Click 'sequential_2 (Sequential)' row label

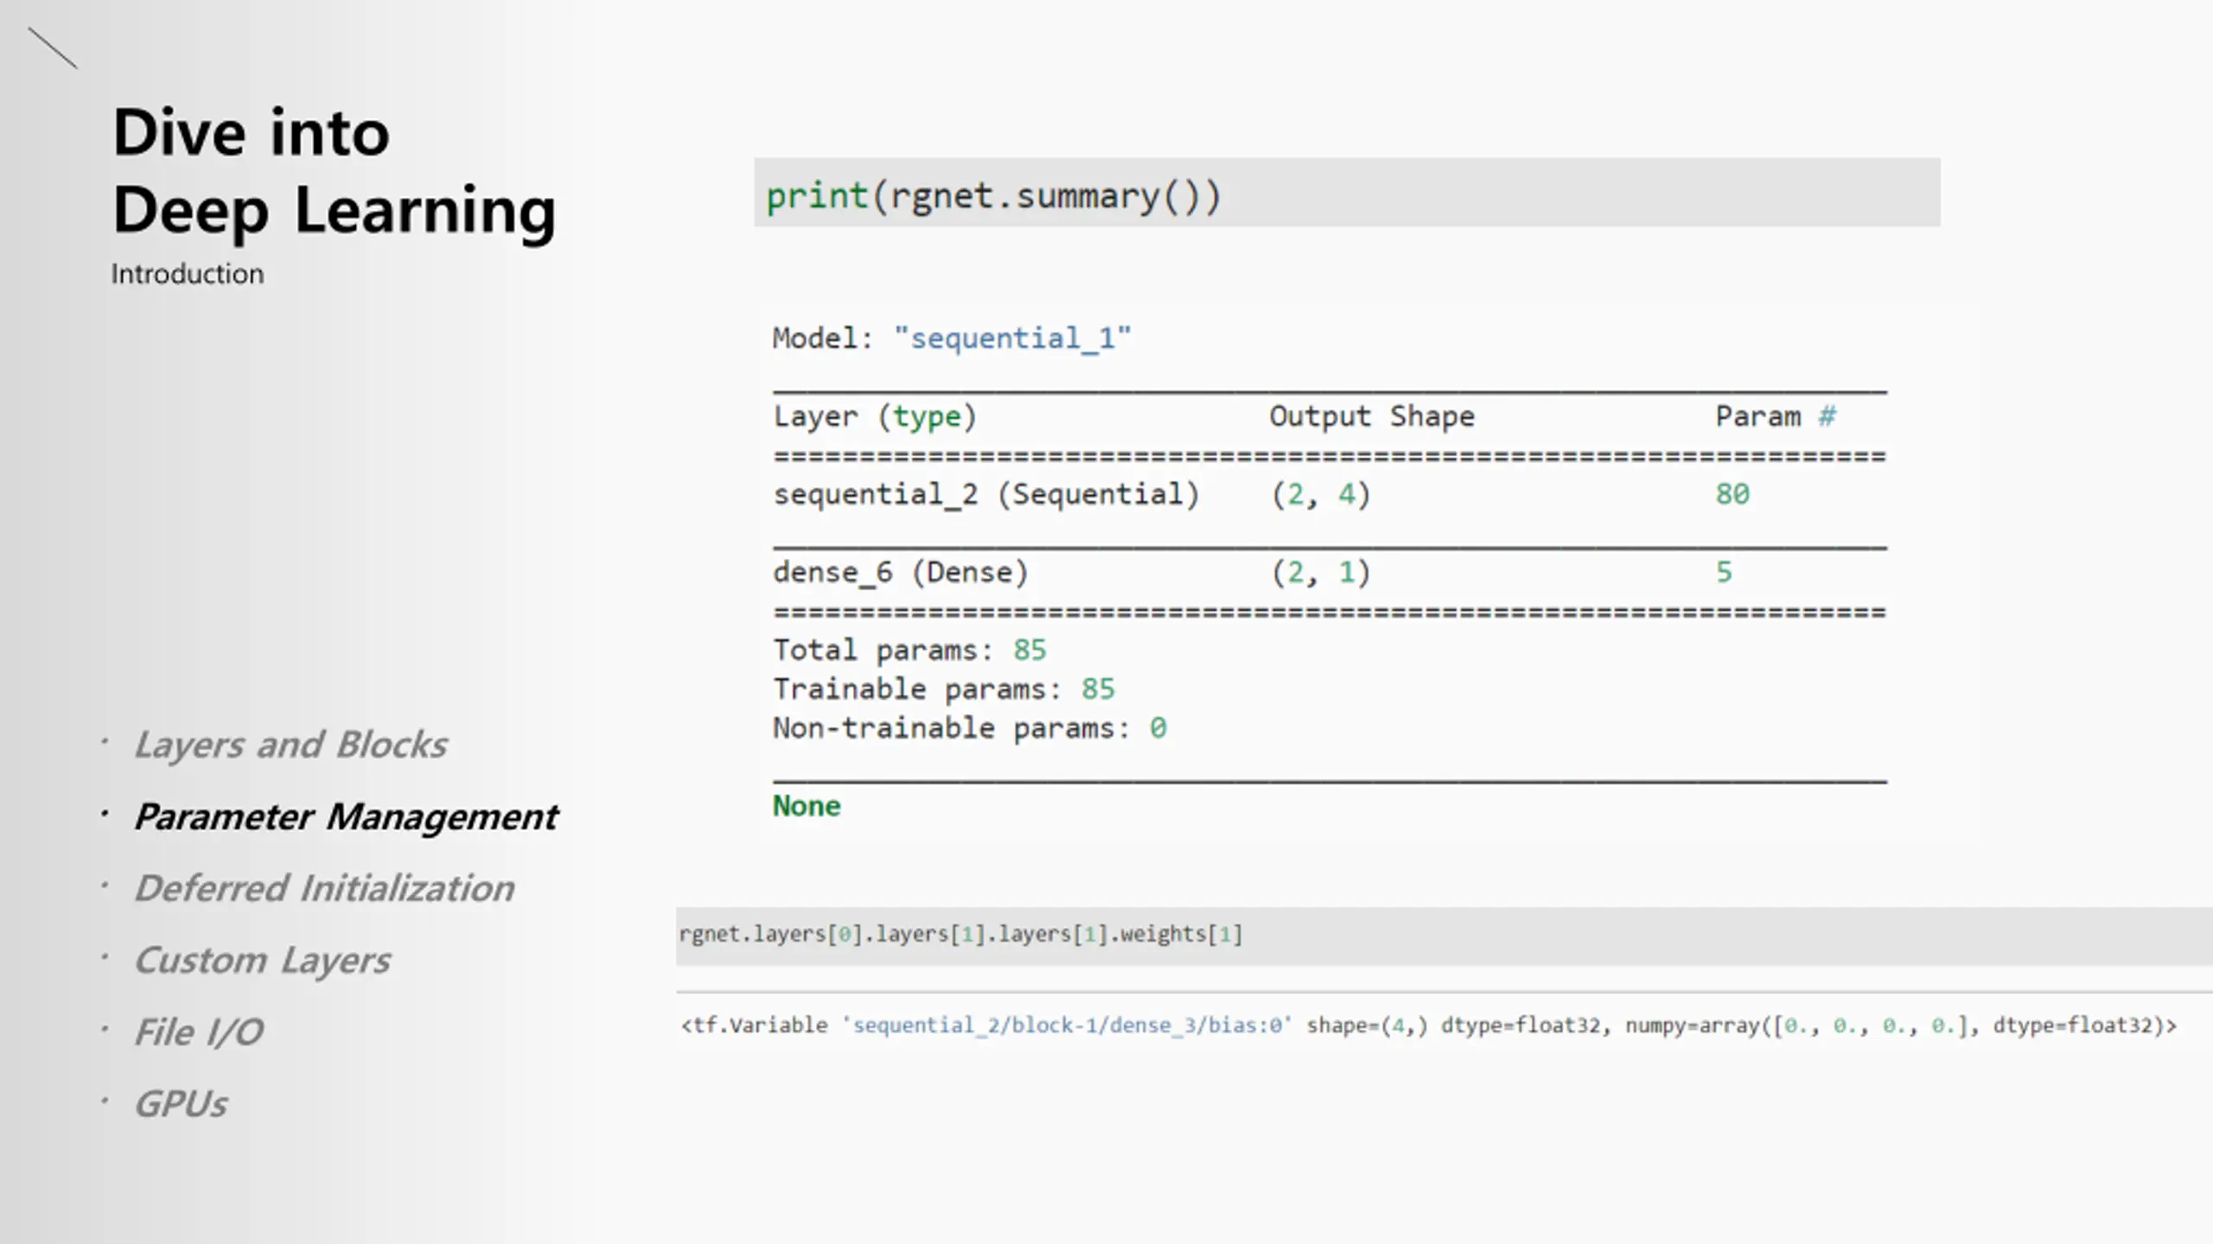pos(986,494)
